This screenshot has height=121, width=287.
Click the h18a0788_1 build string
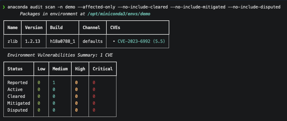click(x=62, y=41)
